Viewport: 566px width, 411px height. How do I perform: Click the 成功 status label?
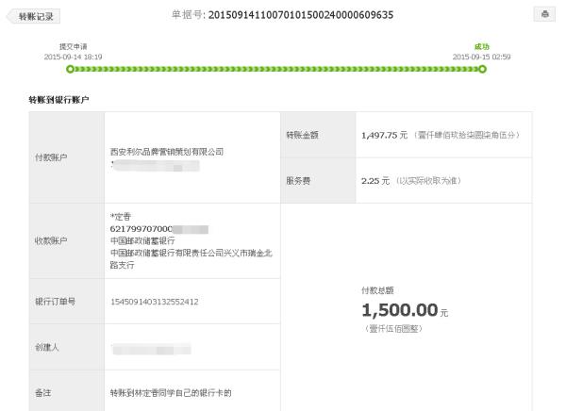pyautogui.click(x=481, y=46)
